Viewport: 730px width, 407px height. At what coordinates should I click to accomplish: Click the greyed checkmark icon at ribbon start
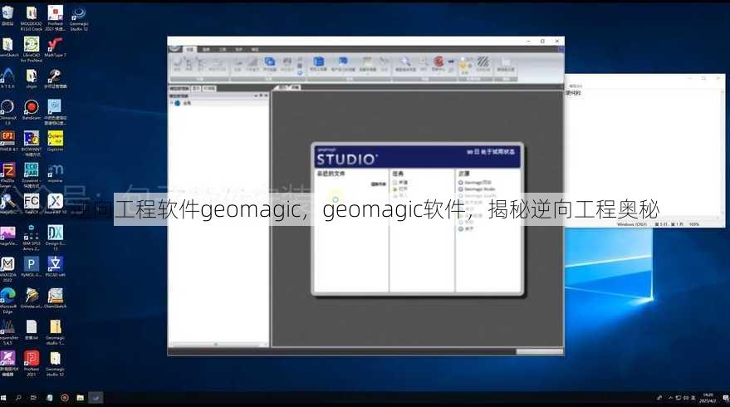pos(178,61)
